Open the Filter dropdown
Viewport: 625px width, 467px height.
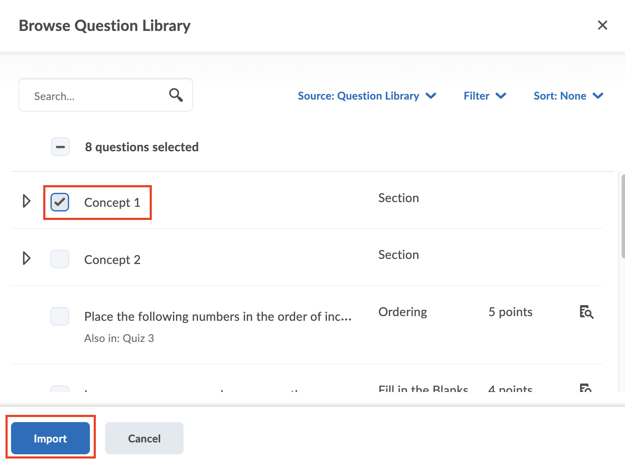click(x=485, y=96)
